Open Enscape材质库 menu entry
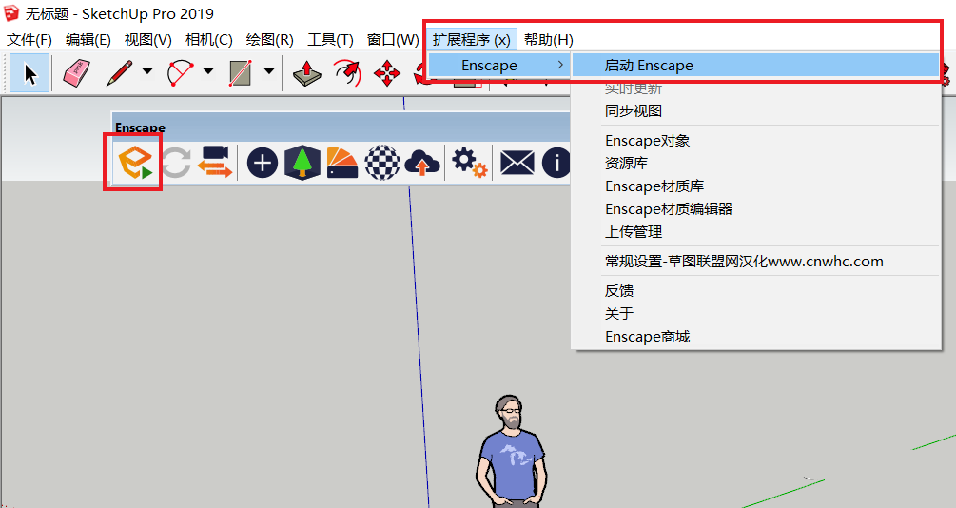Viewport: 956px width, 508px height. [755, 186]
